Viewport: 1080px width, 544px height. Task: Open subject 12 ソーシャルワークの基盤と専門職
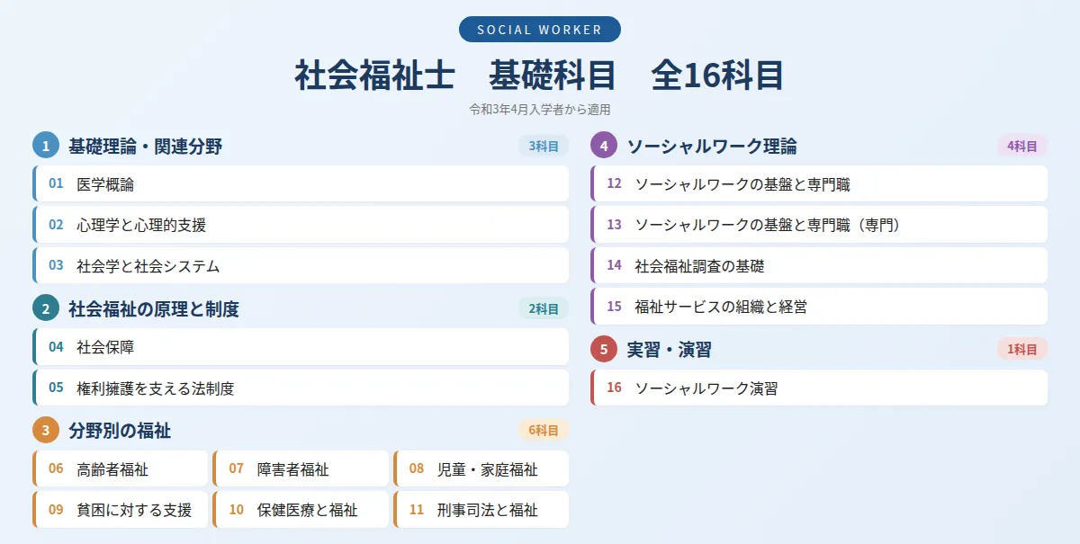pyautogui.click(x=819, y=183)
